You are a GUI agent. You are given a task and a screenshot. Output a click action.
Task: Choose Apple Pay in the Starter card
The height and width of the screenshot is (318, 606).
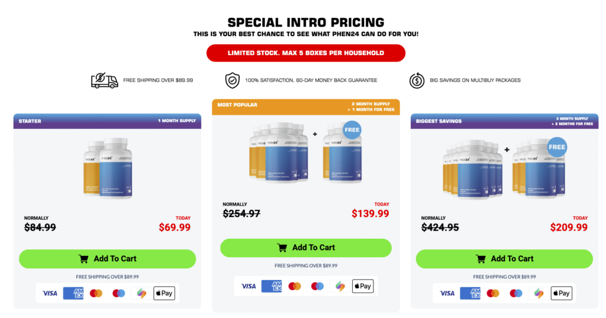[x=164, y=293]
